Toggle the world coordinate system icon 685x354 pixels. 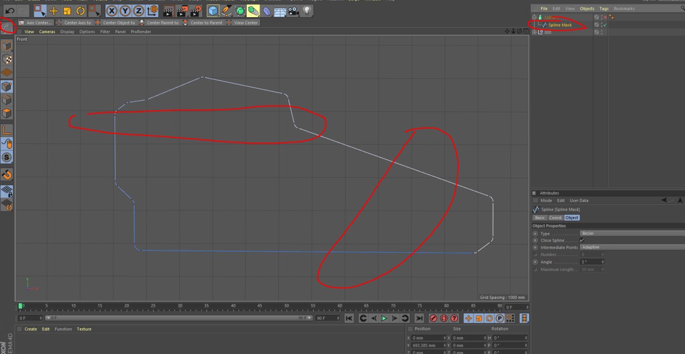tap(152, 10)
